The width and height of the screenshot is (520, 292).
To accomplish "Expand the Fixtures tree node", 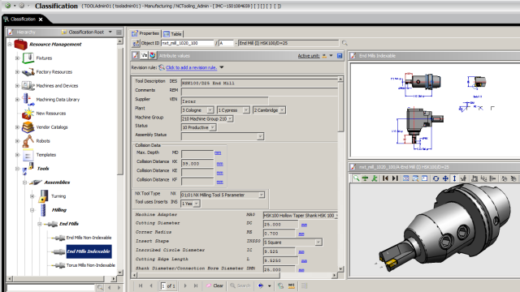I will point(17,58).
